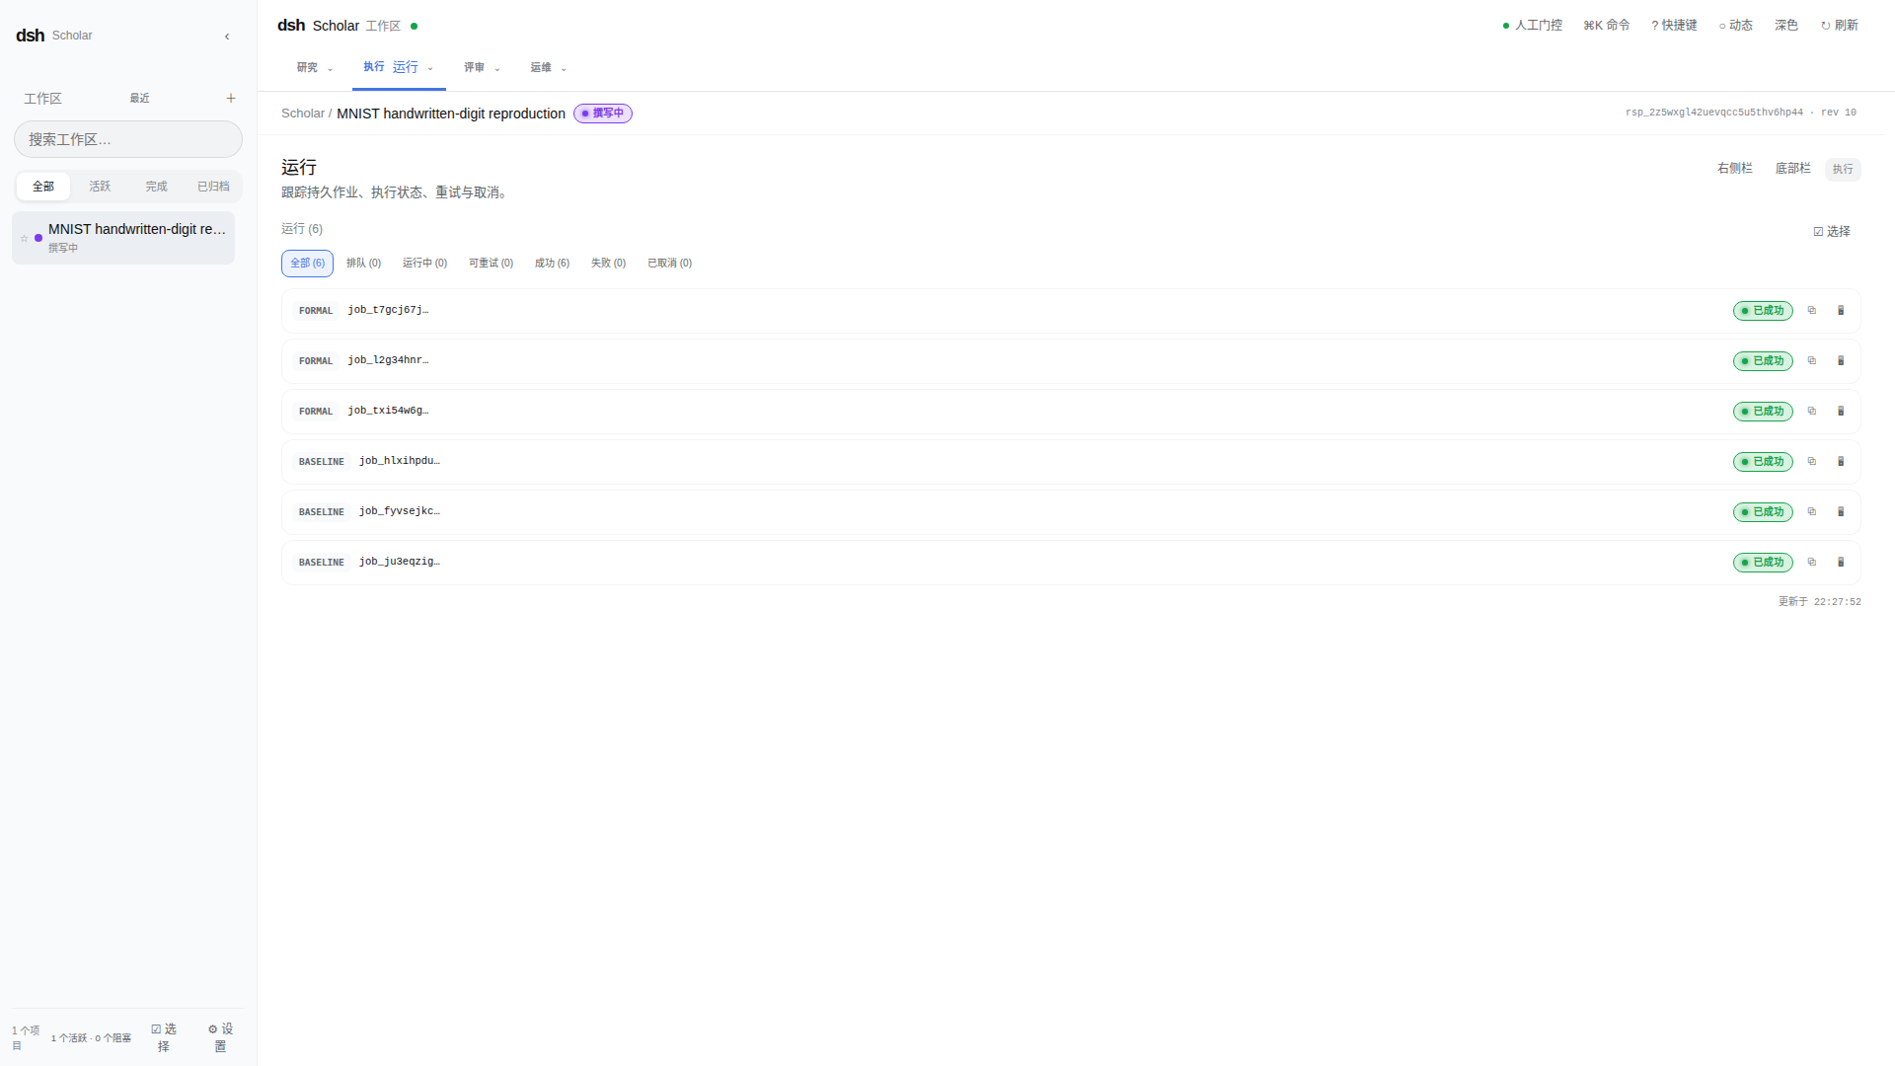Open the 最近 sort option in the sidebar
This screenshot has width=1895, height=1066.
coord(140,99)
